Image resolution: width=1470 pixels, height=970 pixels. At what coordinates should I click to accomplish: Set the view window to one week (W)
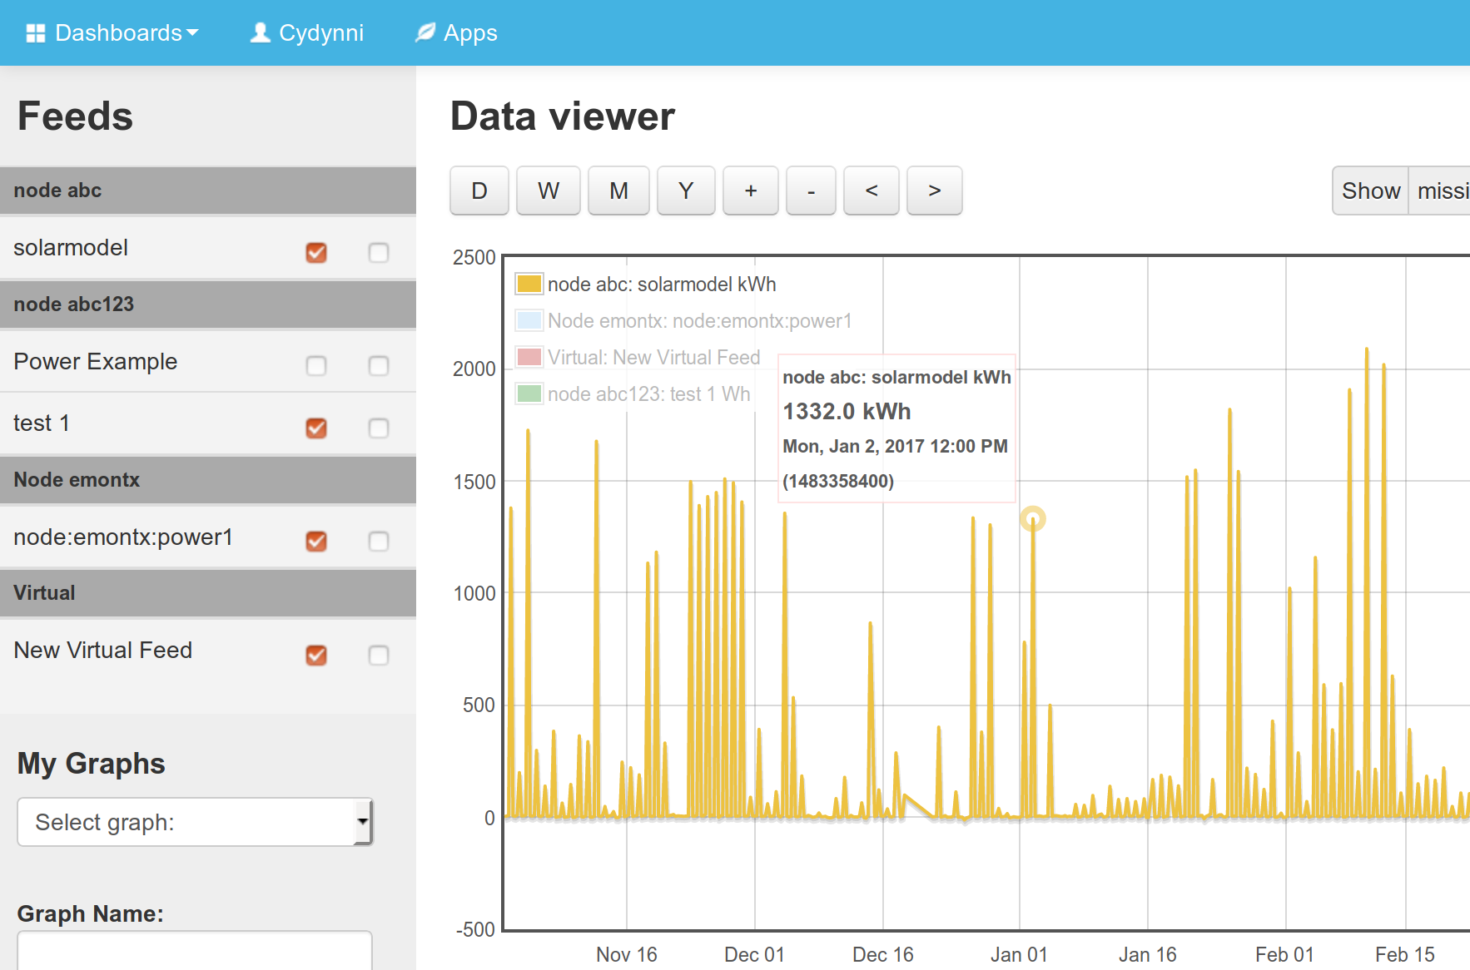click(549, 191)
